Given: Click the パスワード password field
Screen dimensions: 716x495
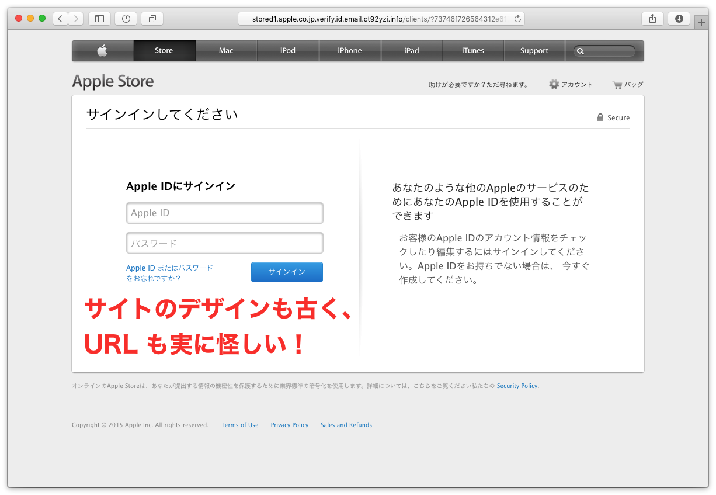Looking at the screenshot, I should pyautogui.click(x=225, y=243).
